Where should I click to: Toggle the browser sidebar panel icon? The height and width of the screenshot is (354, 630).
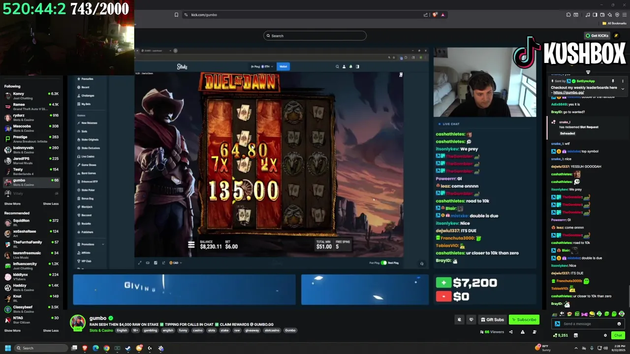pos(595,15)
